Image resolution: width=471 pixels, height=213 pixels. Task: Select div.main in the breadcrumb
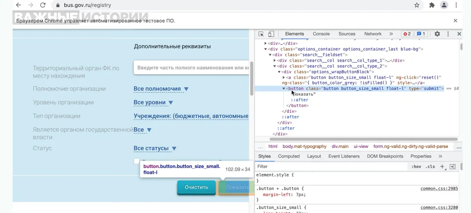click(x=340, y=146)
